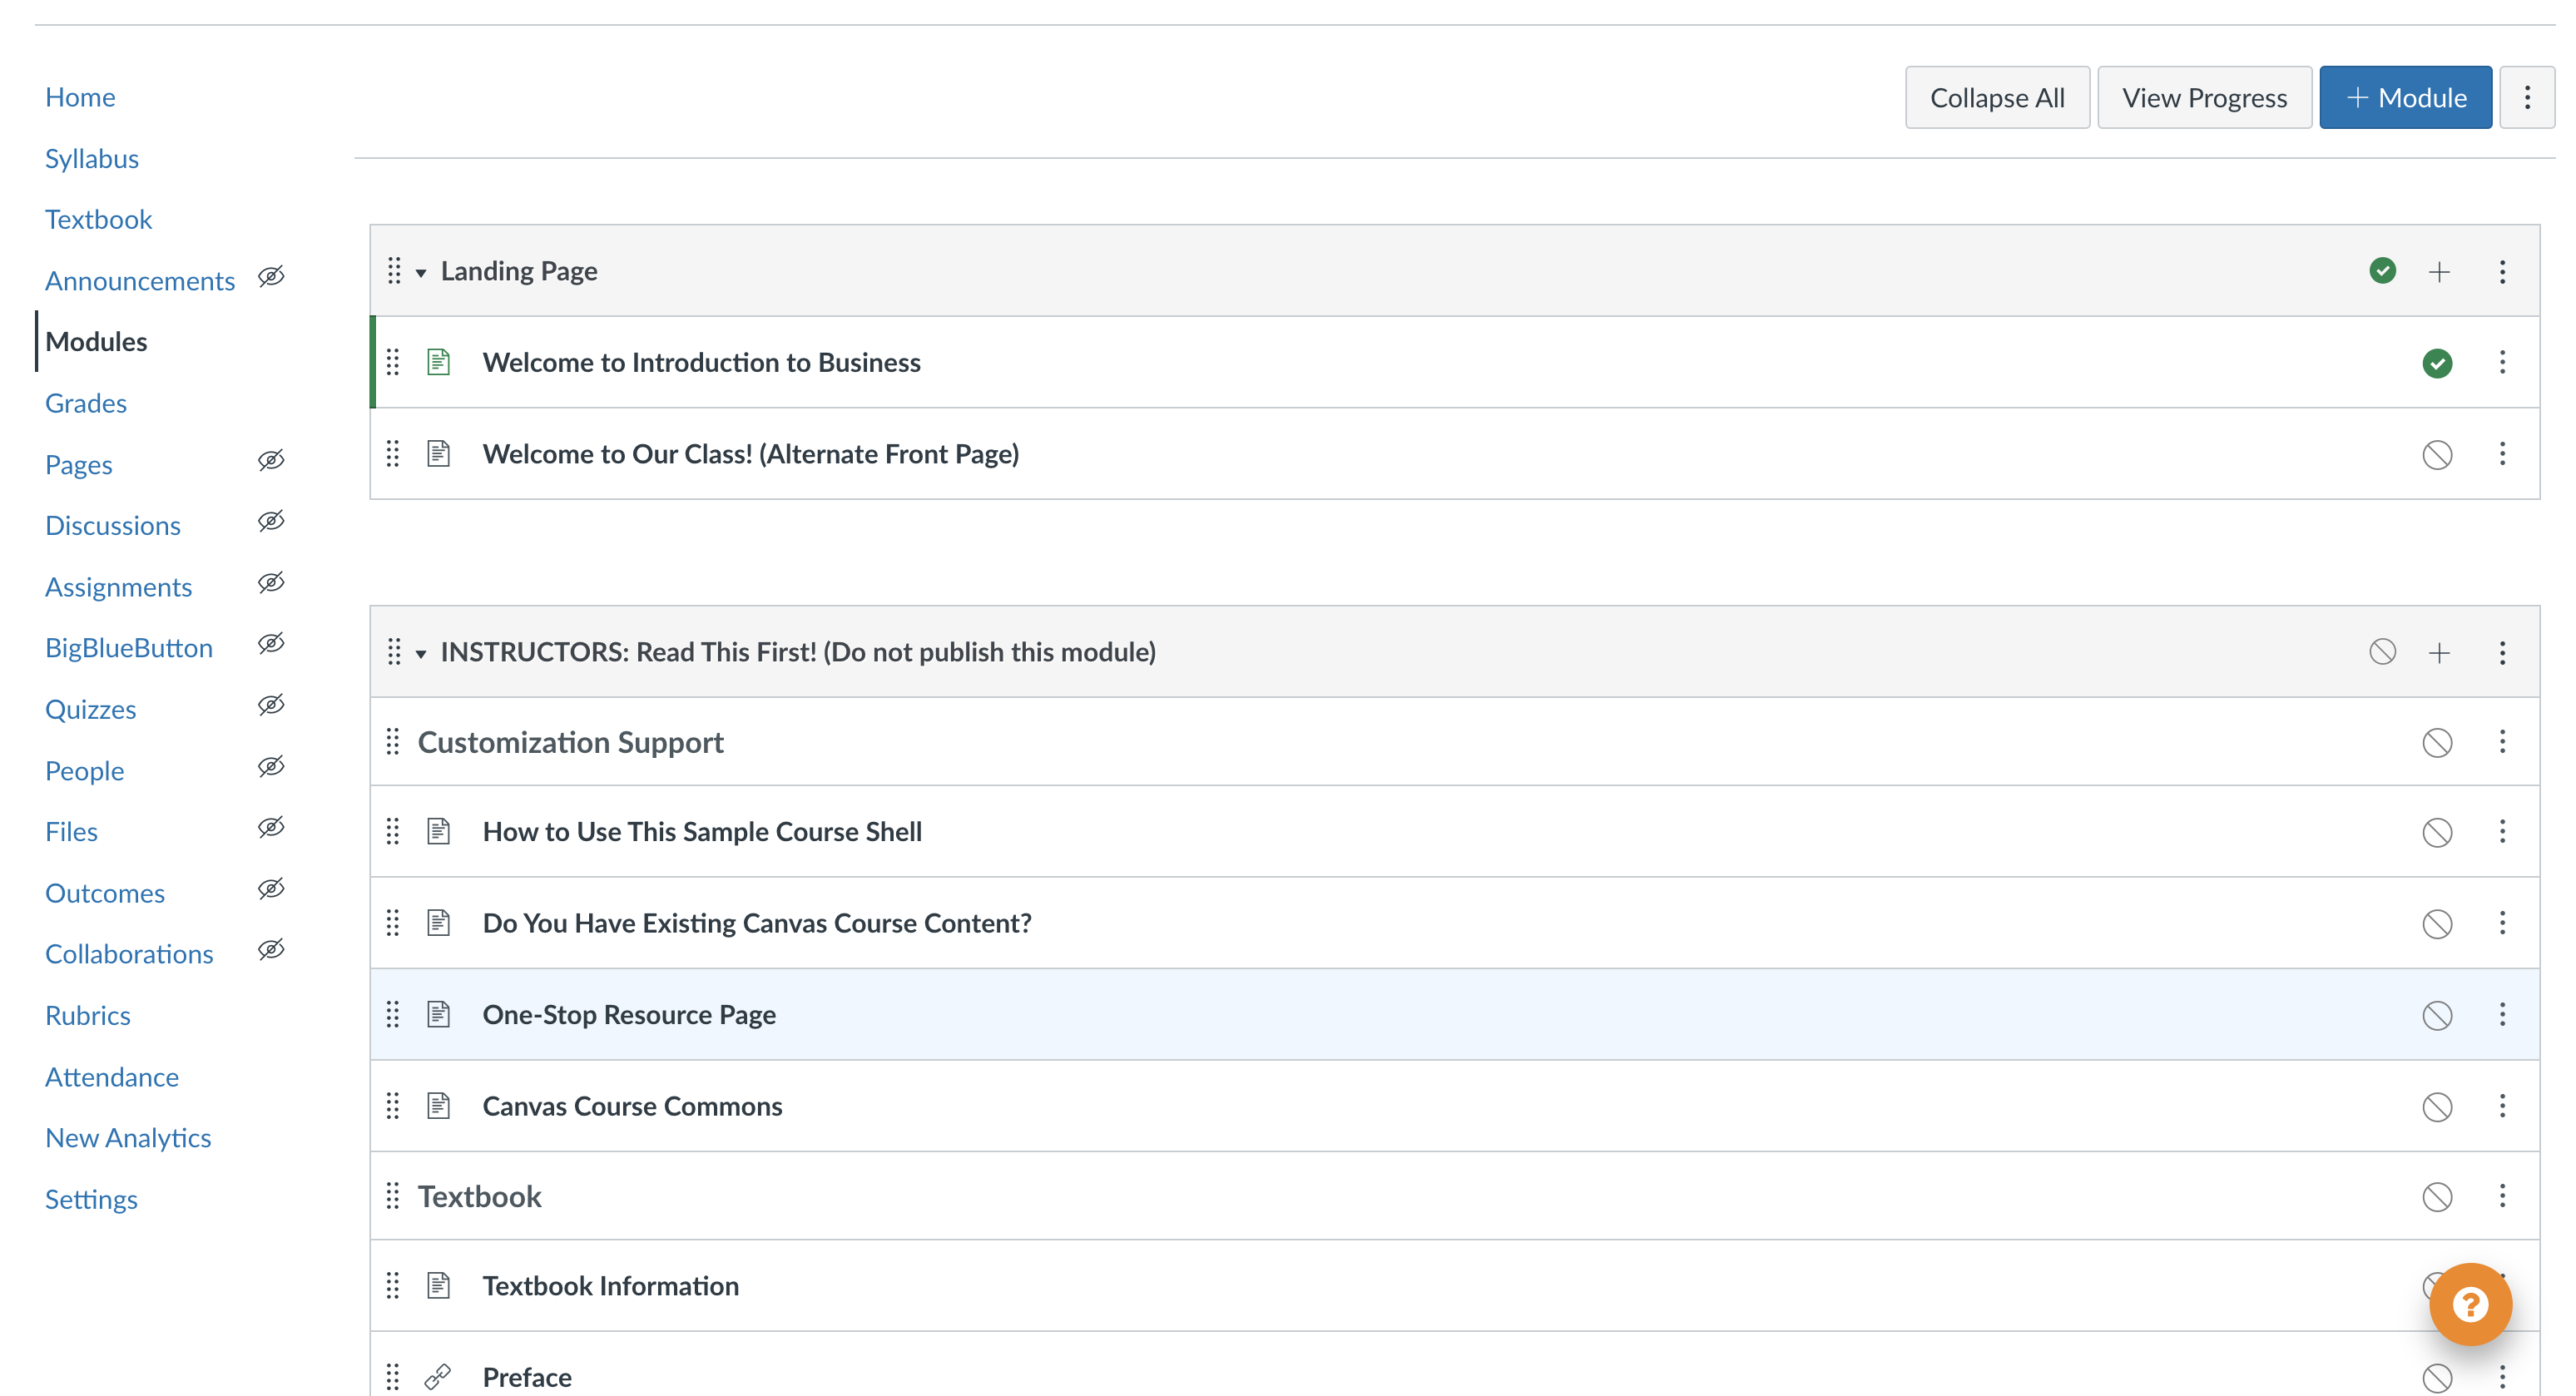Click the link icon beside Preface
The width and height of the screenshot is (2576, 1396).
click(x=438, y=1377)
